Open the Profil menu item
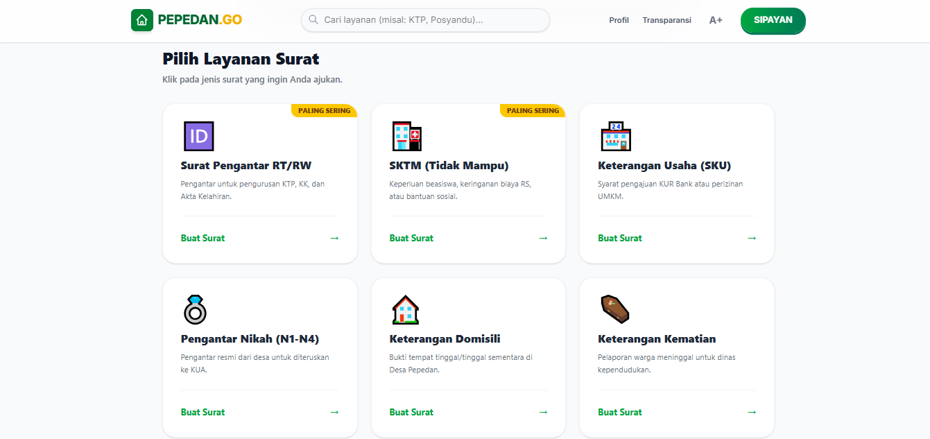This screenshot has height=439, width=930. click(x=619, y=20)
